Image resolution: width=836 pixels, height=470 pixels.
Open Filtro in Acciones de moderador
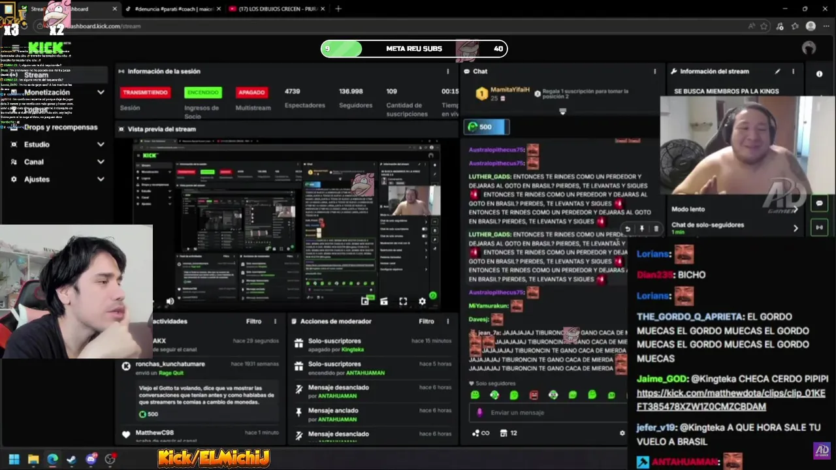coord(426,321)
